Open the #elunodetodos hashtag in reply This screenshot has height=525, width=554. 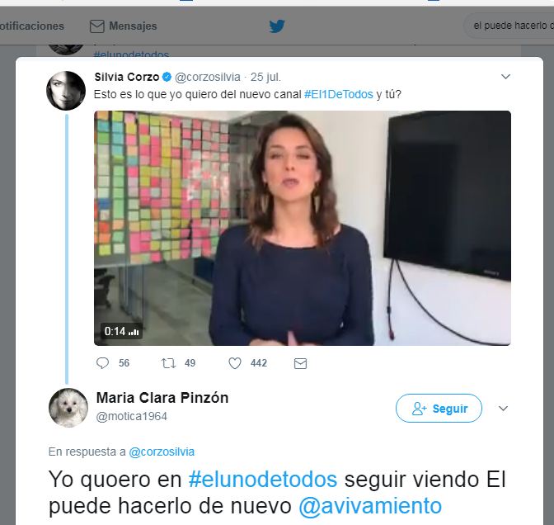[263, 480]
